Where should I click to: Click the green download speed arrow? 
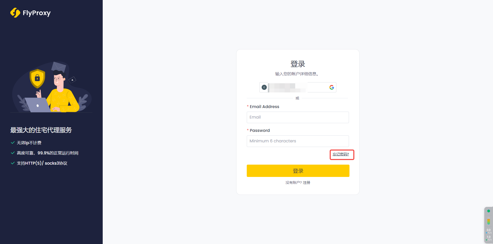[x=486, y=240]
